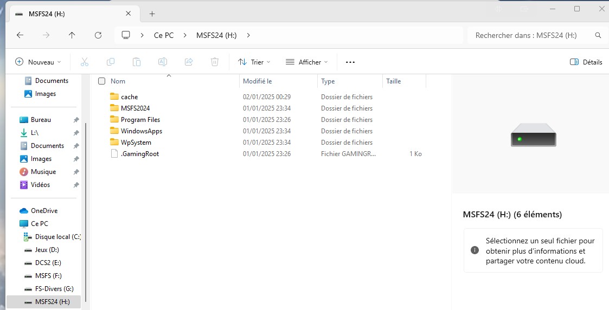Click the Rename toolbar icon
Image resolution: width=609 pixels, height=310 pixels.
(162, 62)
